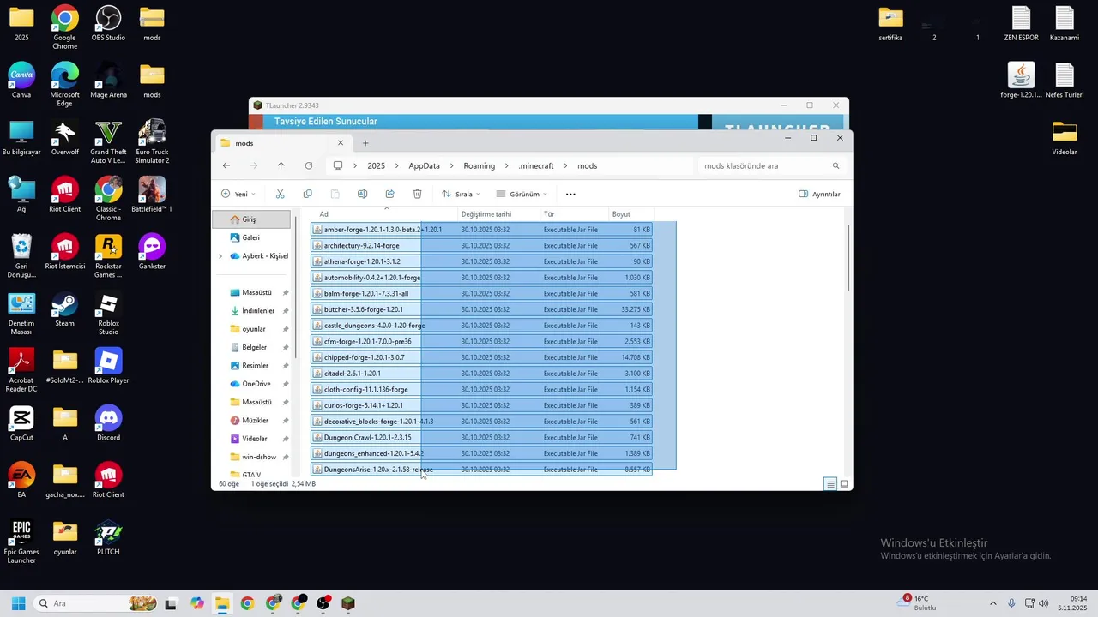Image resolution: width=1098 pixels, height=617 pixels.
Task: Select the Gankster desktop icon
Action: tap(152, 252)
